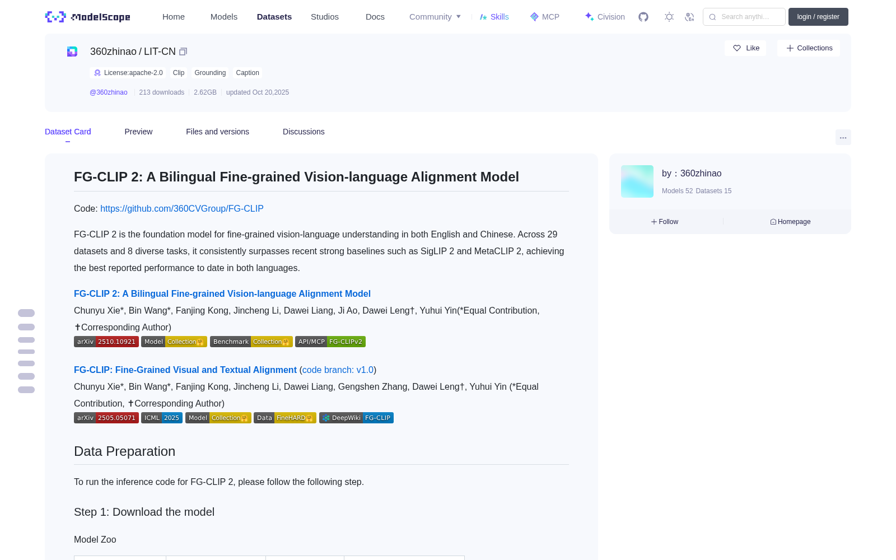Open the GitHub icon link in header
The width and height of the screenshot is (896, 560).
643,17
